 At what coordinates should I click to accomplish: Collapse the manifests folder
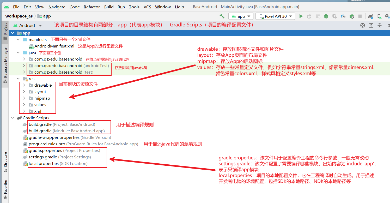tap(18, 40)
